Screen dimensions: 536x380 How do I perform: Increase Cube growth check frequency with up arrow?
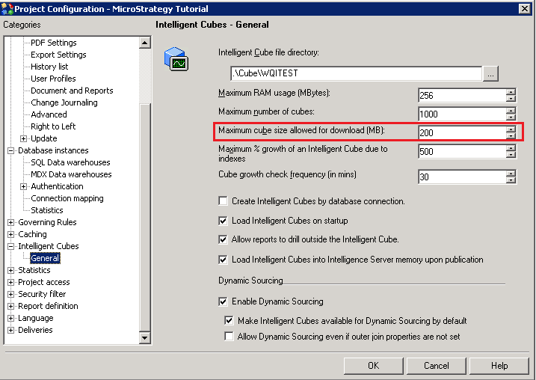click(x=511, y=174)
